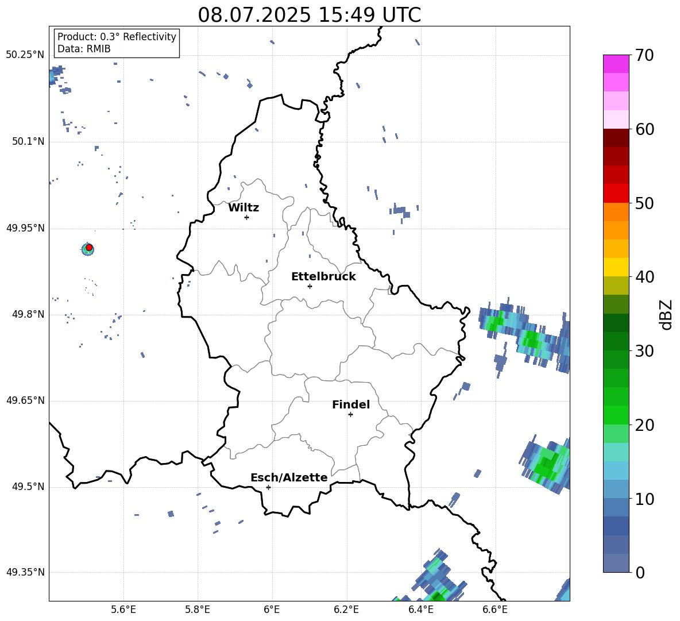Click the 6.2°E longitude label

click(x=346, y=610)
